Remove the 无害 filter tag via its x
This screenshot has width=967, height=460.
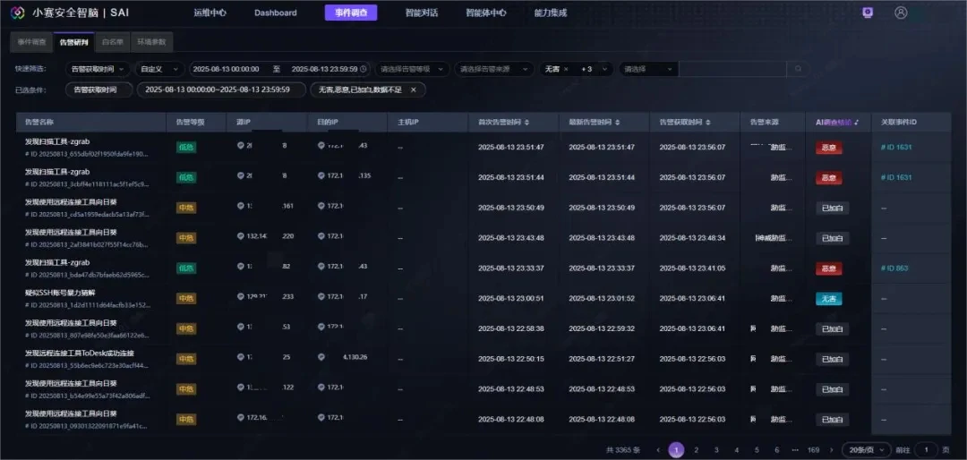click(x=566, y=69)
